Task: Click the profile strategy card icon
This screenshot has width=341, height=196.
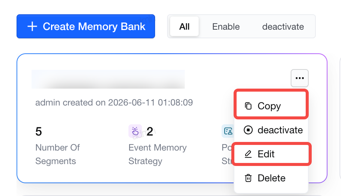Action: click(228, 131)
